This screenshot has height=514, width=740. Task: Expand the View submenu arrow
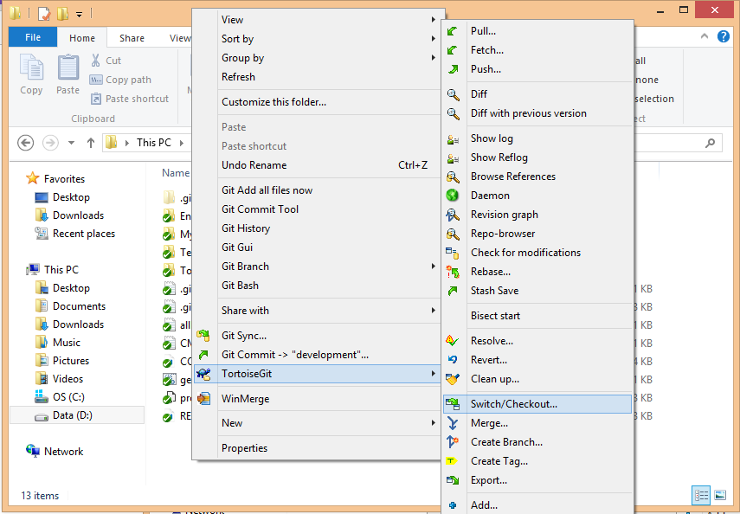tap(433, 19)
